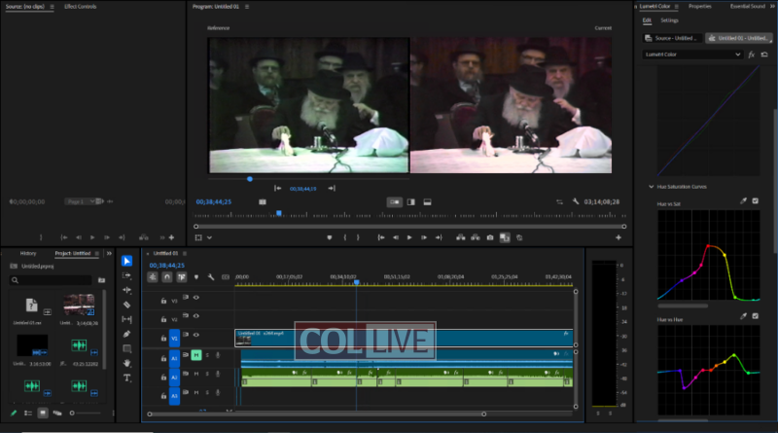Open timeline wrench settings

pyautogui.click(x=211, y=276)
